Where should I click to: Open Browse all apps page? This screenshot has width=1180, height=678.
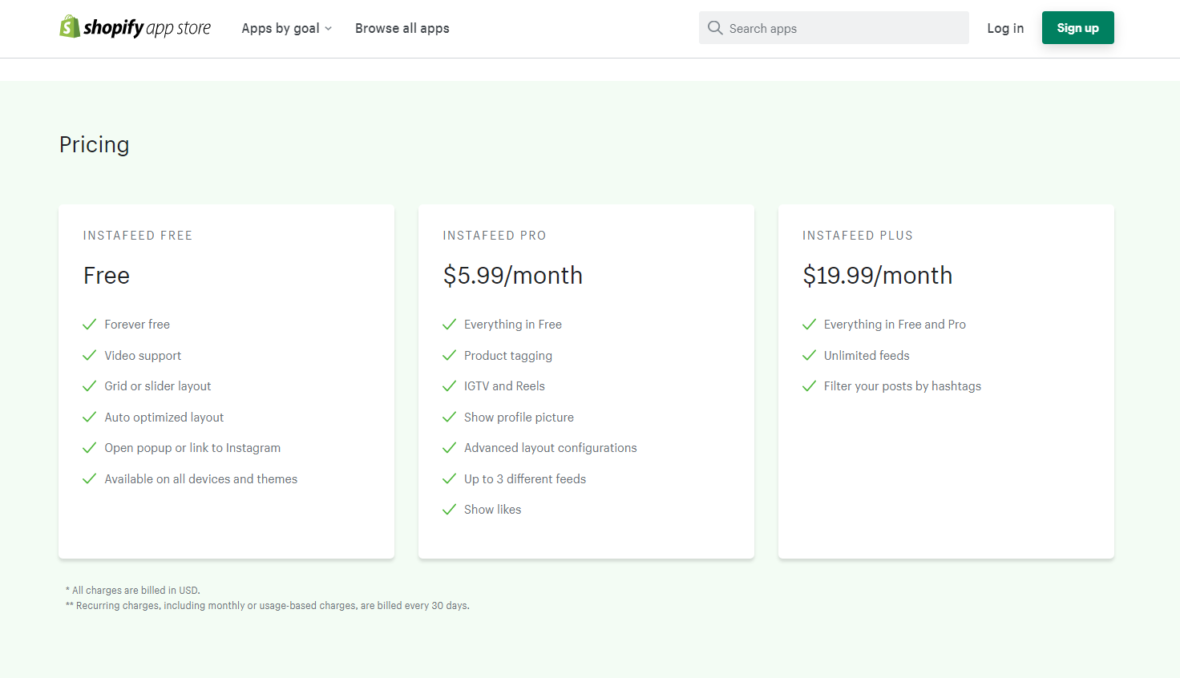pyautogui.click(x=402, y=28)
